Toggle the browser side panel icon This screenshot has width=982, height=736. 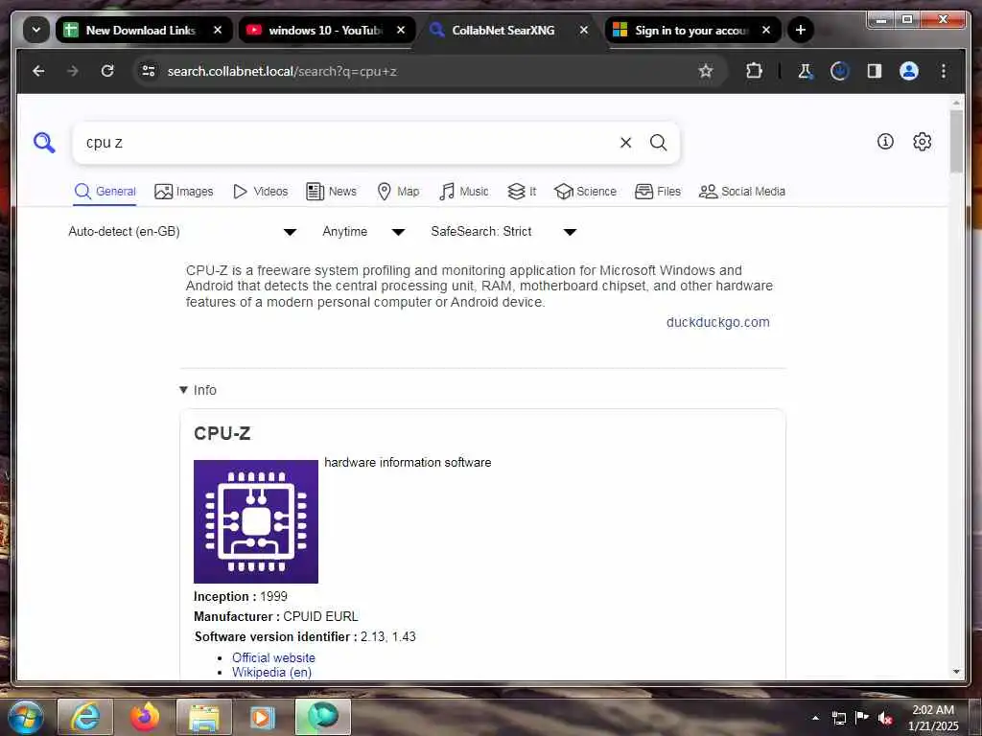point(875,71)
